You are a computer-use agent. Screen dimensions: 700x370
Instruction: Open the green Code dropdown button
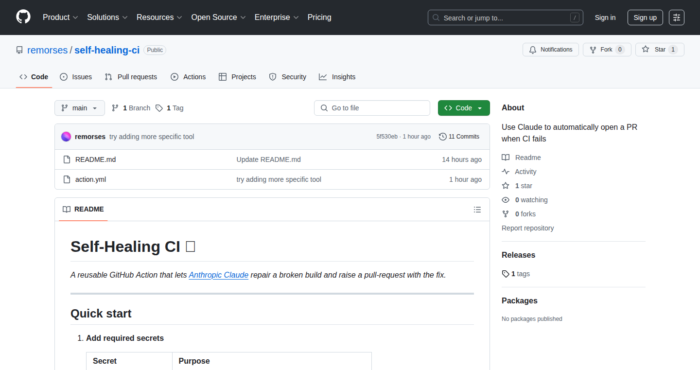tap(464, 108)
